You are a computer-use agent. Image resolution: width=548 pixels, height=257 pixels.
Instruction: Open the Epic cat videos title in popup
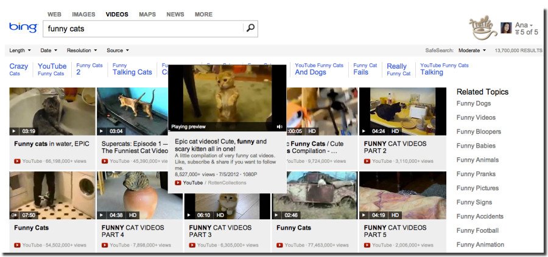[x=220, y=145]
